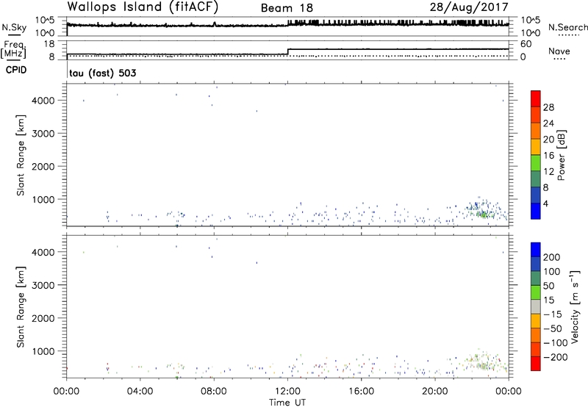This screenshot has height=407, width=588.
Task: Click the '10^0' value beside N.Search
Action: (x=530, y=33)
